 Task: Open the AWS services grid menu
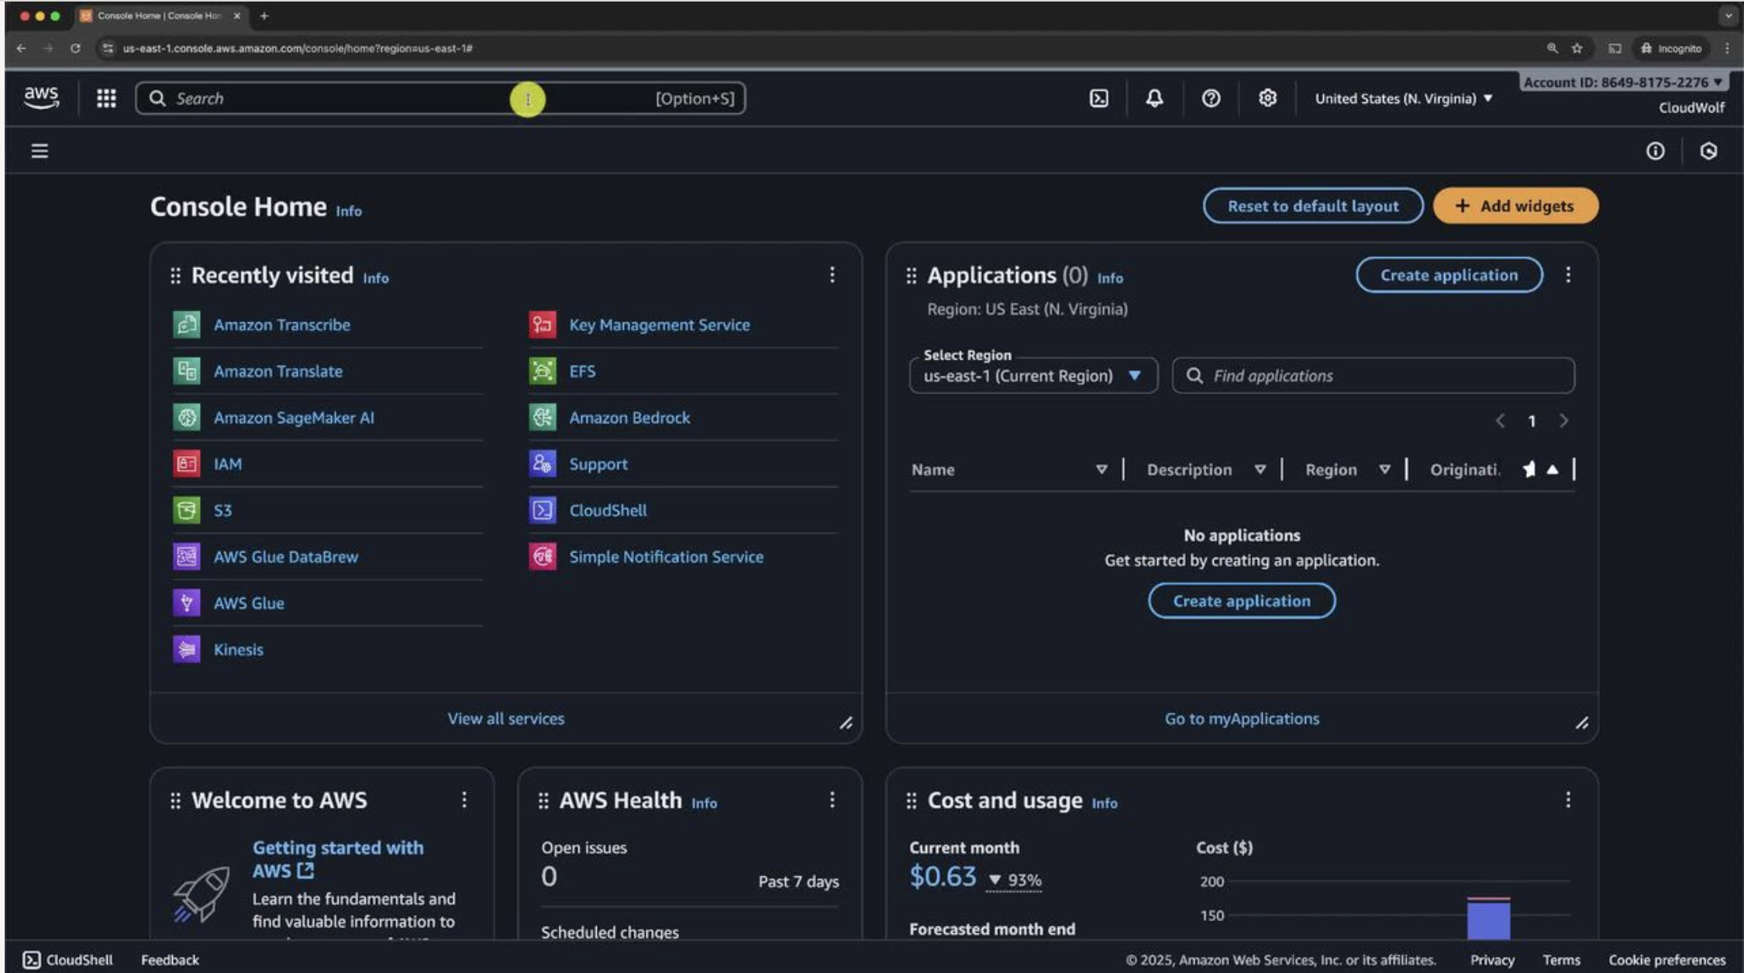[106, 98]
